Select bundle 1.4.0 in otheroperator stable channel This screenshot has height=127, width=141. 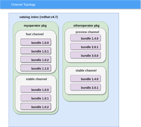(85, 78)
